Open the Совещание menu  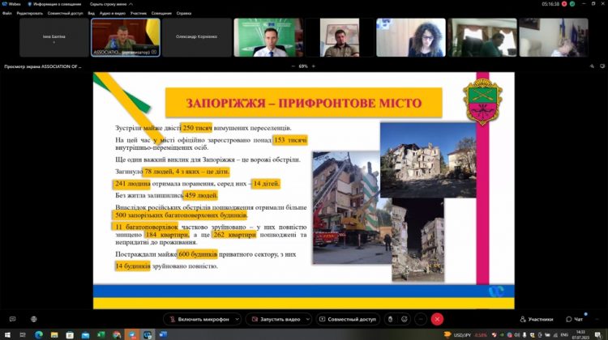click(x=161, y=13)
